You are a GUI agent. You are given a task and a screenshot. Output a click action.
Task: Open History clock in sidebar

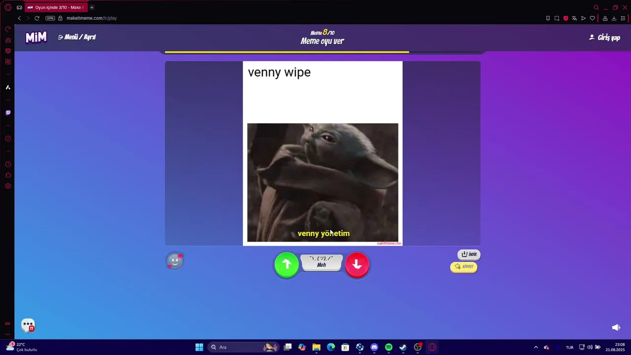coord(8,164)
